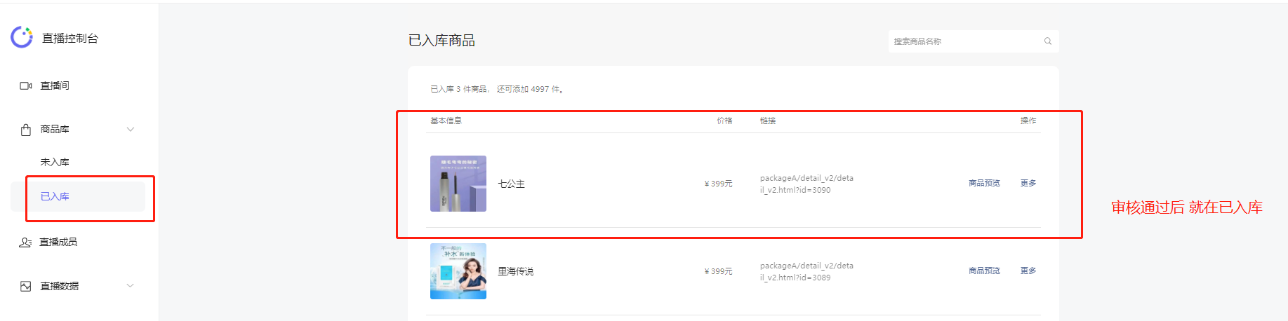Click the 直播数据 chart icon
Viewport: 1288px width, 321px height.
pyautogui.click(x=26, y=286)
